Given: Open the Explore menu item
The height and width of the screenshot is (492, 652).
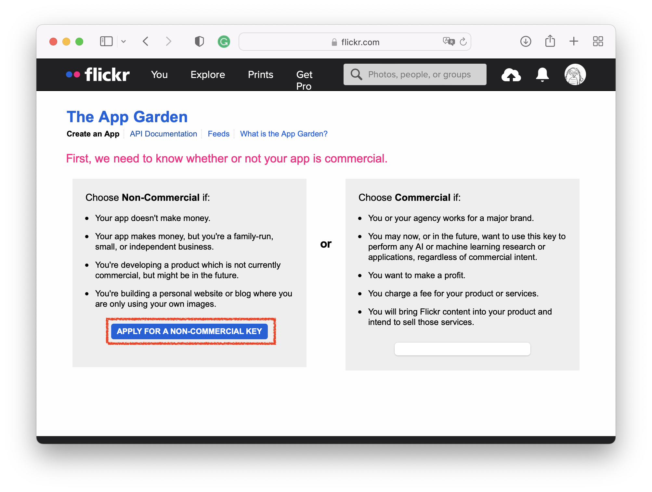Looking at the screenshot, I should [208, 74].
